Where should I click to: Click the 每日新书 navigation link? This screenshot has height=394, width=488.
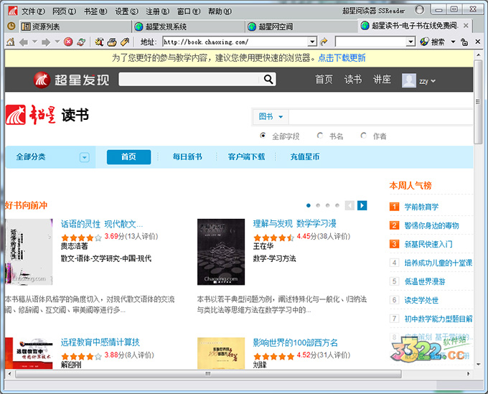tap(187, 157)
